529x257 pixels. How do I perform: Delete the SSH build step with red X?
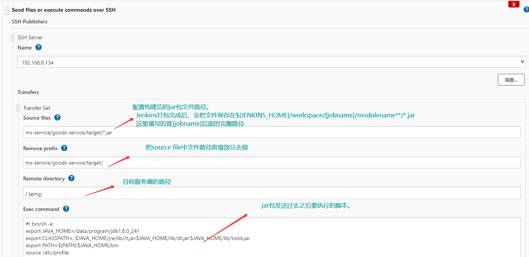pyautogui.click(x=514, y=4)
